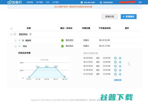This screenshot has height=103, width=148.
Task: Open the 查看更多 link
Action: click(x=118, y=80)
